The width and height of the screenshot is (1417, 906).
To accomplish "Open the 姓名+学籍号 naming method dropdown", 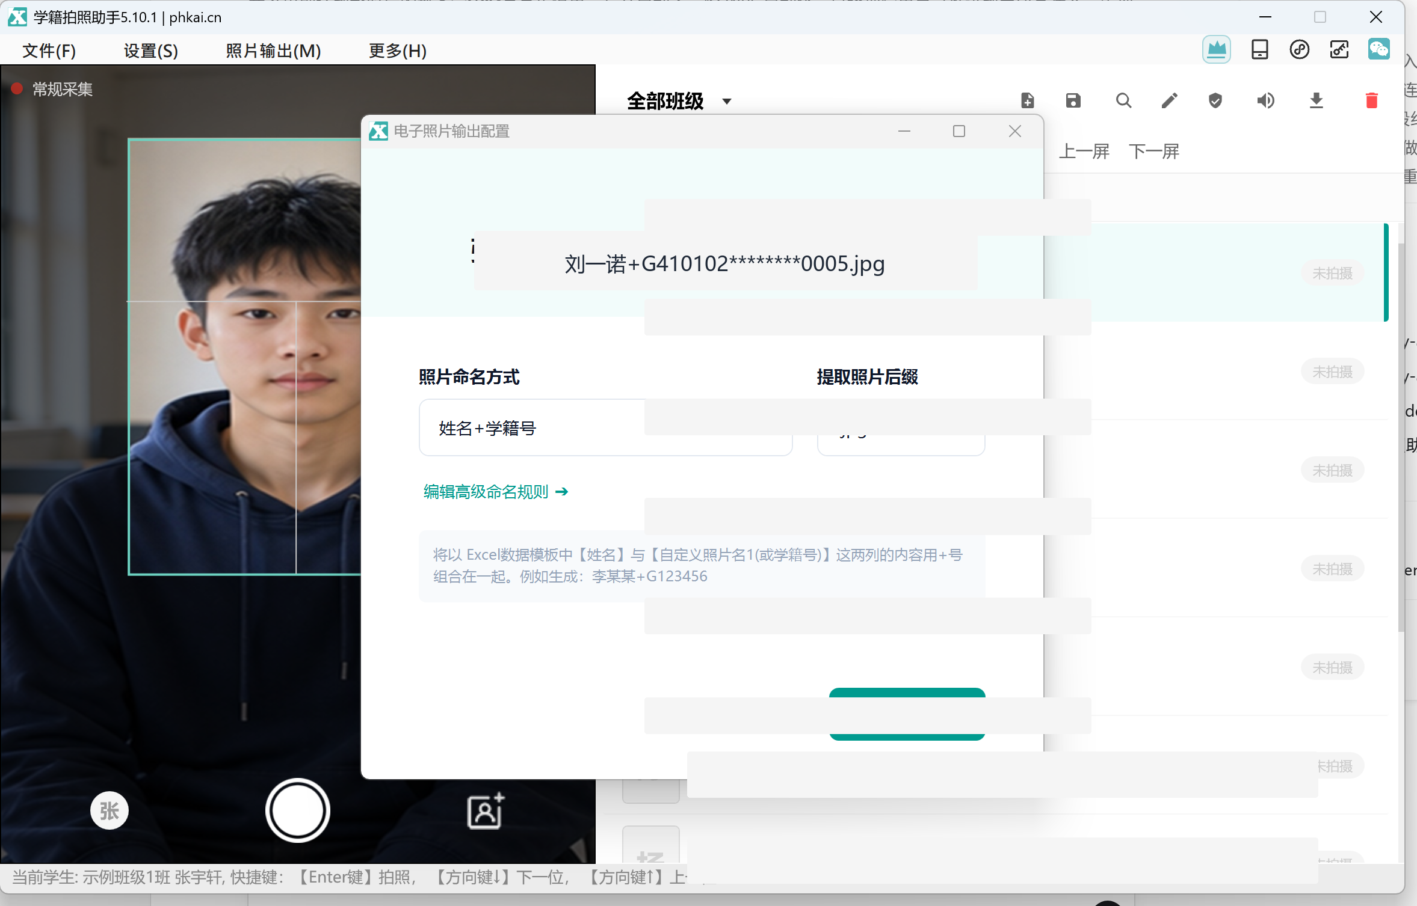I will click(605, 427).
